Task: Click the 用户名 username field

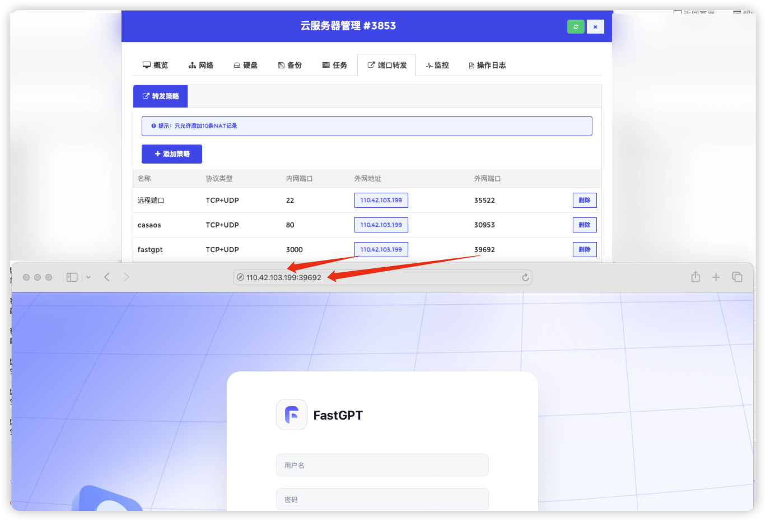Action: (x=382, y=465)
